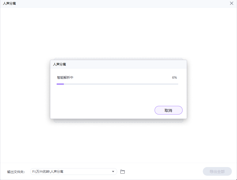Click the blank space left of 取消
237x180 pixels.
point(102,110)
